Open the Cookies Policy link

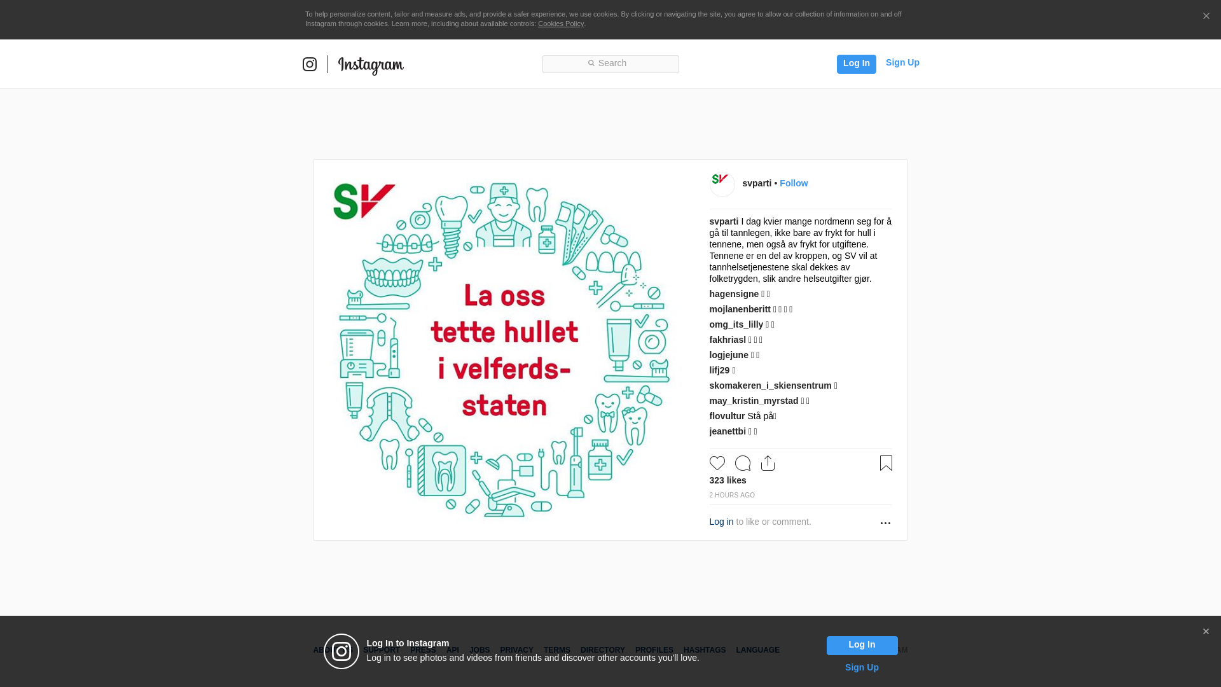[561, 24]
